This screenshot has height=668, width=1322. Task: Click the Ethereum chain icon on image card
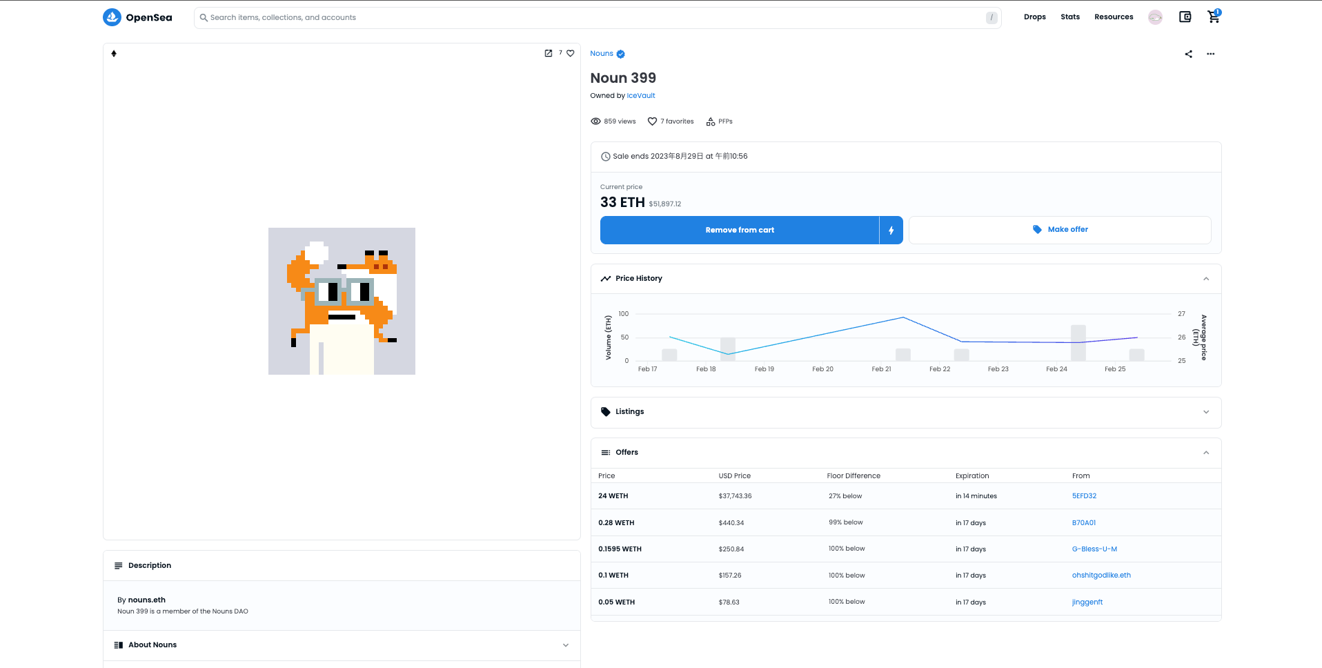pyautogui.click(x=114, y=53)
